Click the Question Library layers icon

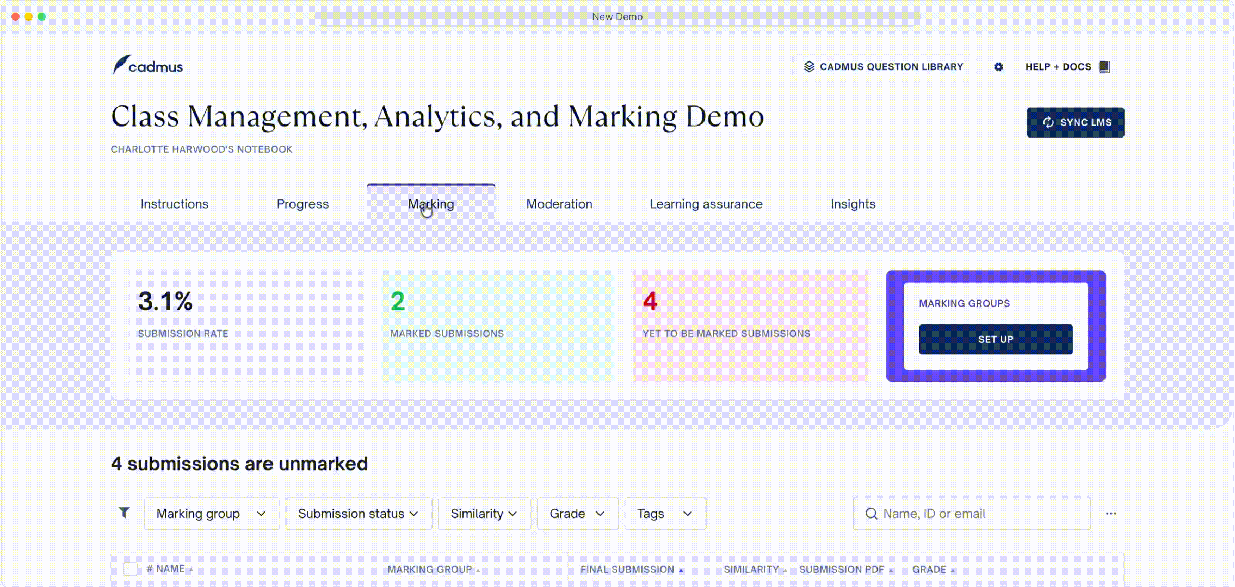[809, 67]
